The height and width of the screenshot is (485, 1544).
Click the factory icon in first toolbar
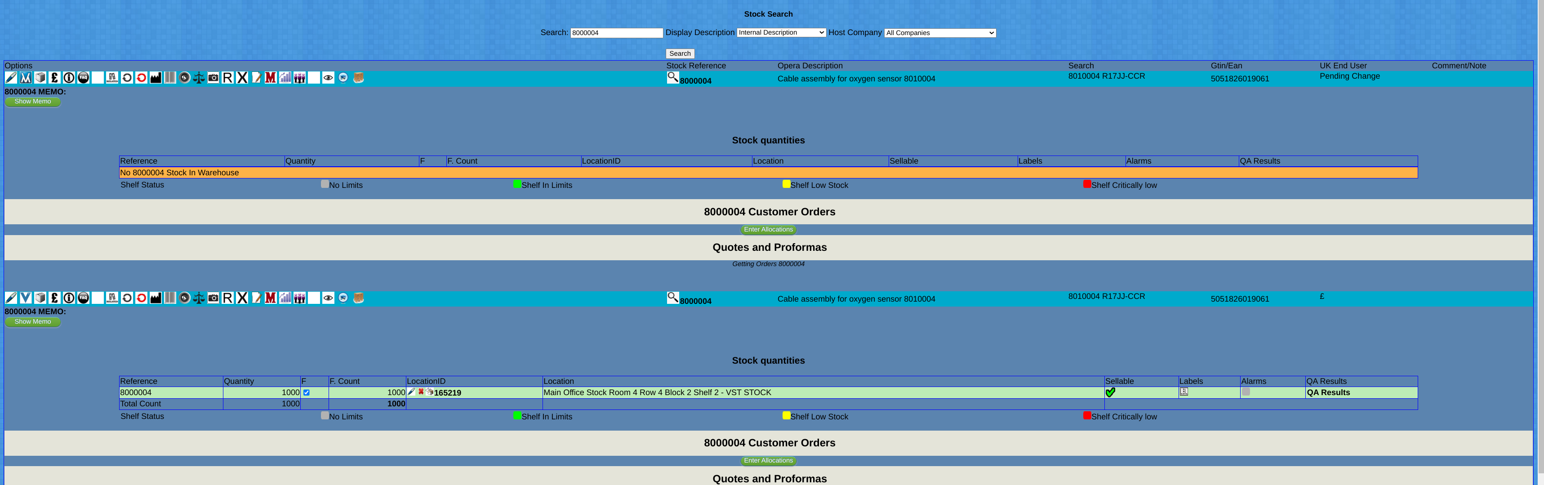(x=156, y=78)
